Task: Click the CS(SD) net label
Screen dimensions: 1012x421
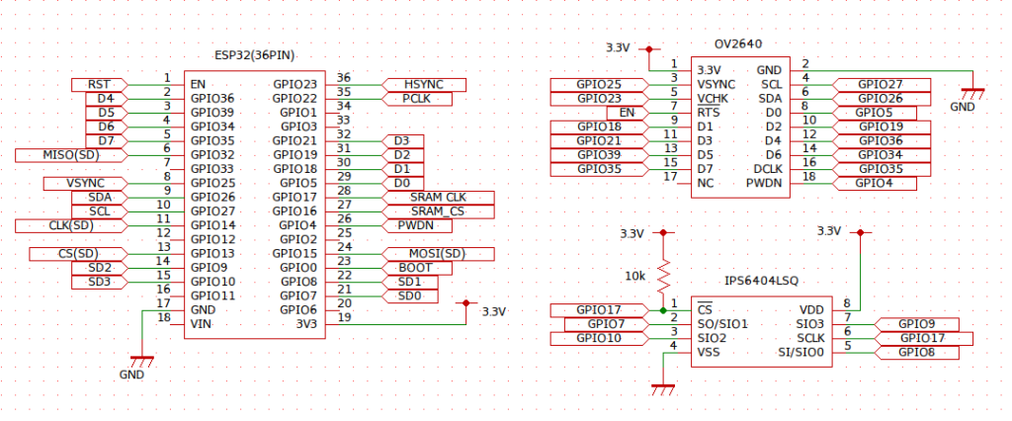Action: pos(78,254)
